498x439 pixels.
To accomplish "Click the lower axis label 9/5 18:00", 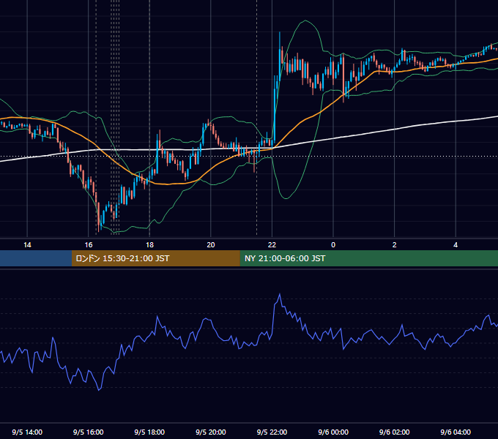I will 149,432.
